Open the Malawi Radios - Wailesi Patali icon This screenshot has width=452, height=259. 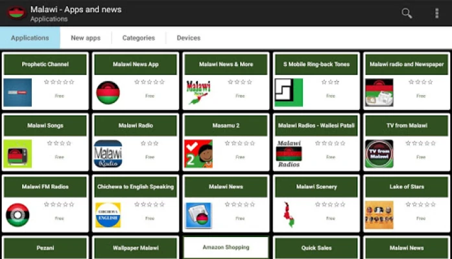pyautogui.click(x=289, y=153)
